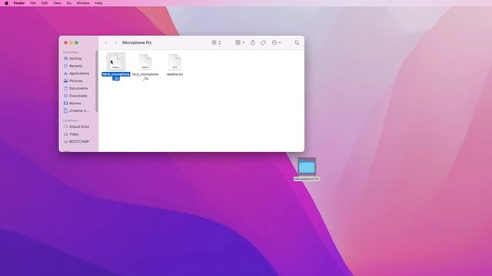Open the Finder menu in the menu bar
Image resolution: width=492 pixels, height=276 pixels.
pos(19,3)
